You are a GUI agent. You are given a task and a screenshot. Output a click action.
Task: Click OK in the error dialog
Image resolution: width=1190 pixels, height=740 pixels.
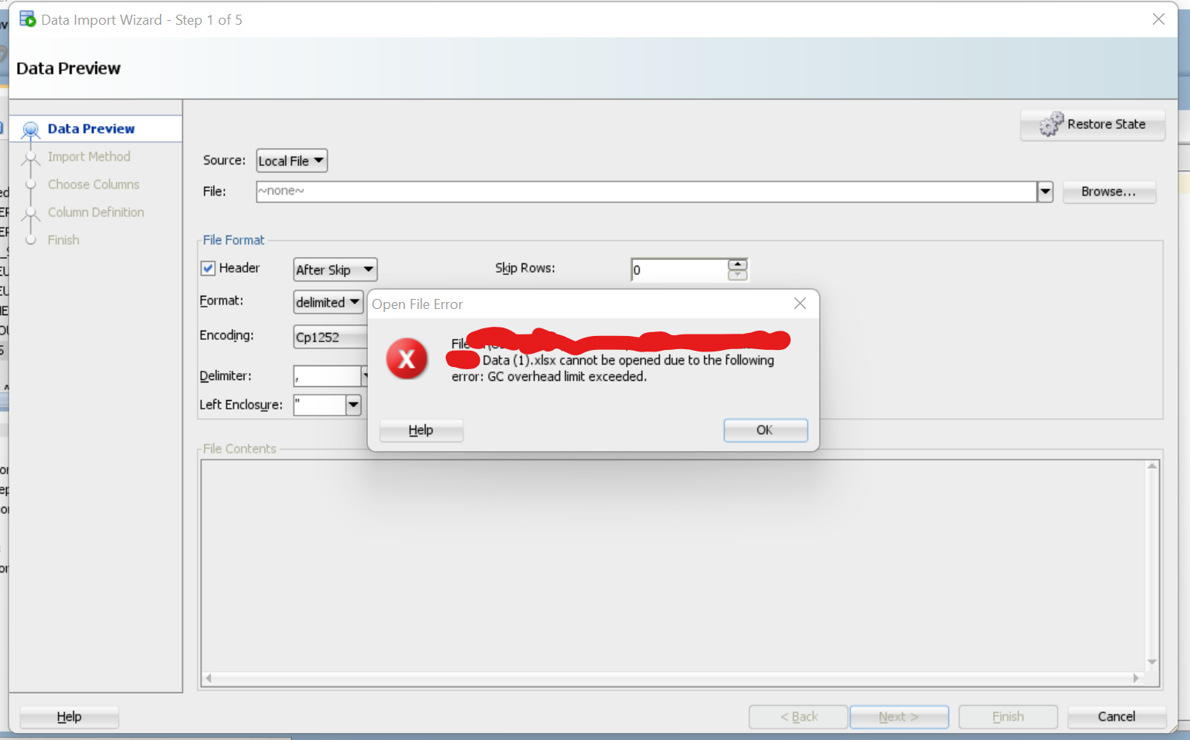click(765, 430)
